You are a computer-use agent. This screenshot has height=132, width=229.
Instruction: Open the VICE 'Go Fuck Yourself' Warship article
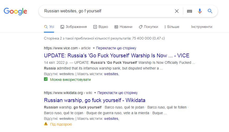117,56
